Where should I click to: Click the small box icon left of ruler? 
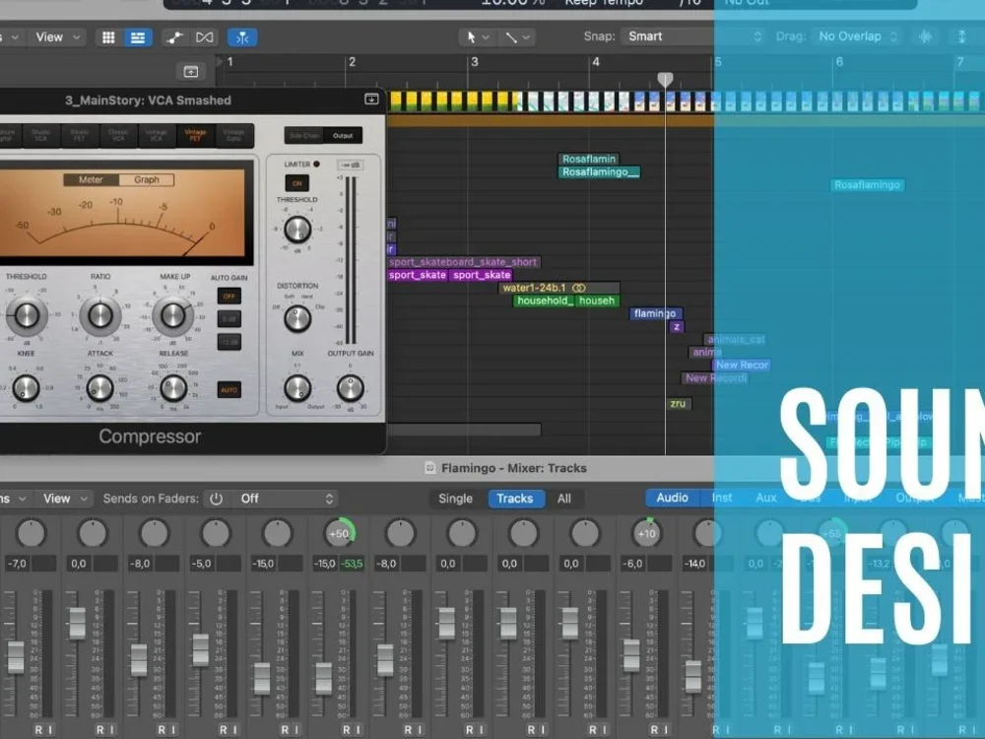pyautogui.click(x=191, y=72)
